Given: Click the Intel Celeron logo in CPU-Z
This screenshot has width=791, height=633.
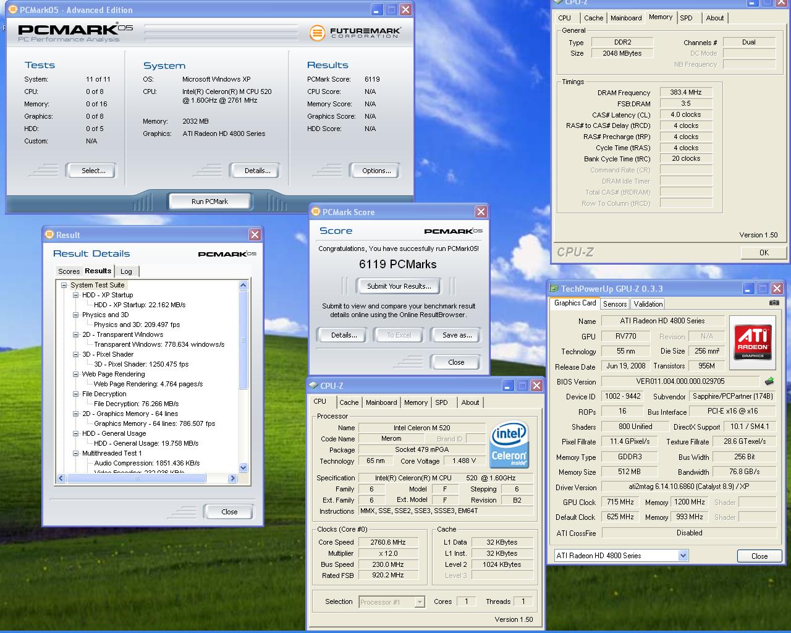Looking at the screenshot, I should 509,445.
